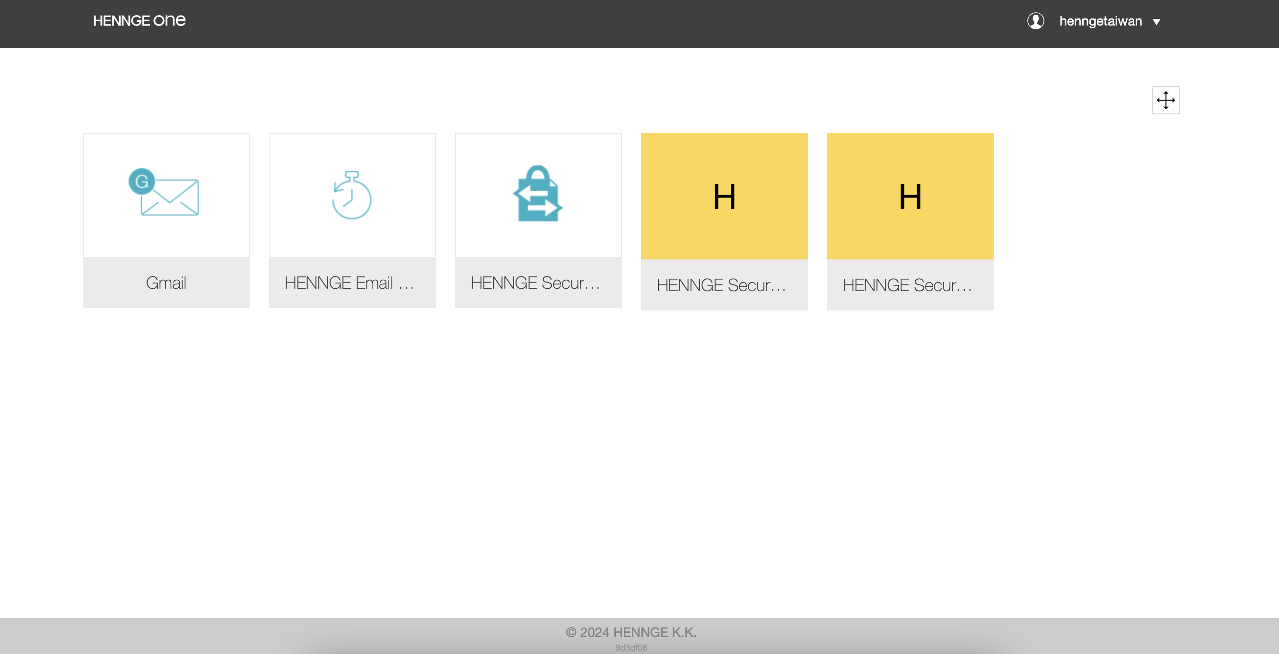Viewport: 1279px width, 654px height.
Task: Click the 9d3df08 build hash text
Action: pyautogui.click(x=631, y=647)
